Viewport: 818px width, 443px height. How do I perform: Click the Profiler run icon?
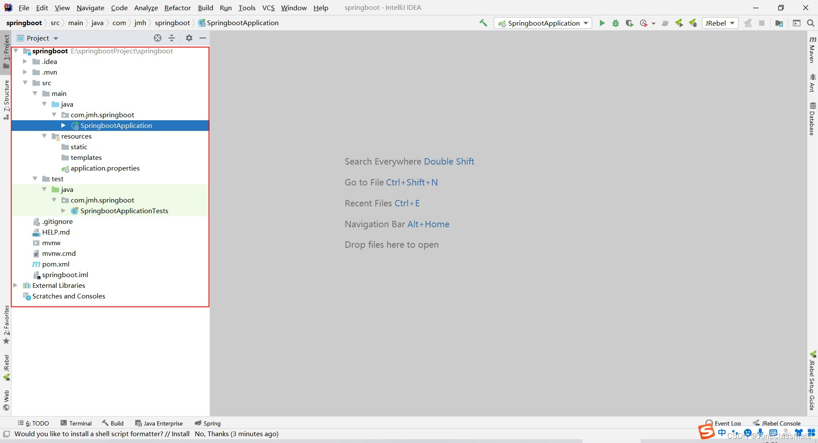643,23
